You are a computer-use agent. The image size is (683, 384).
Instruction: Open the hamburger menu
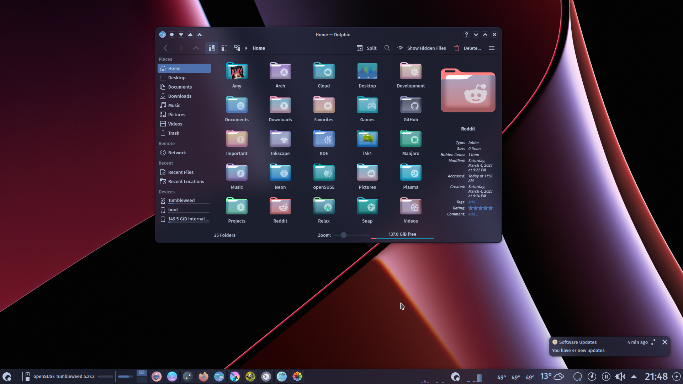tap(492, 48)
